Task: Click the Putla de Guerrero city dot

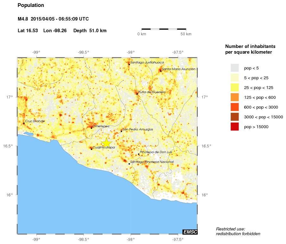Action: 137,94
